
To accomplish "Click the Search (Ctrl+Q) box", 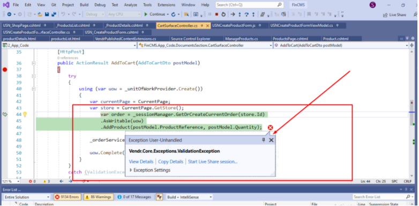I will tap(249, 5).
